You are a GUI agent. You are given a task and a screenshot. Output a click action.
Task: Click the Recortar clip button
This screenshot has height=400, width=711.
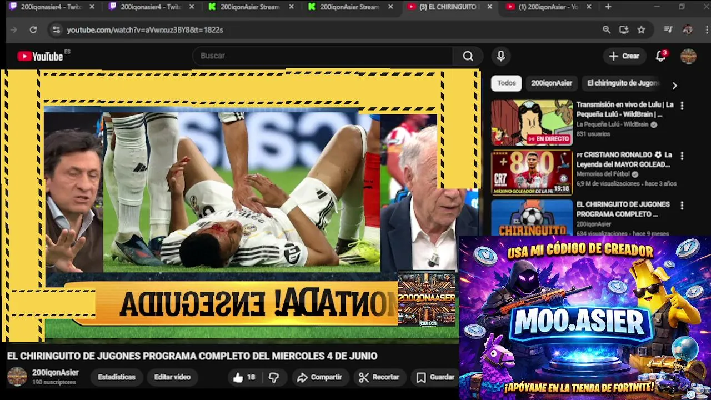379,377
